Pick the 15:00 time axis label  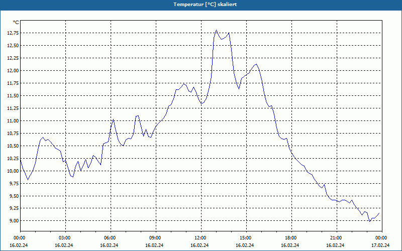click(x=245, y=238)
